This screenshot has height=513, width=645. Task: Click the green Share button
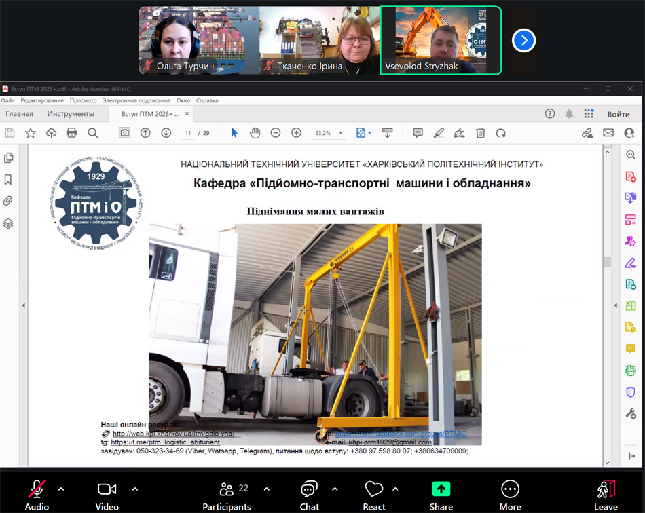tap(441, 494)
